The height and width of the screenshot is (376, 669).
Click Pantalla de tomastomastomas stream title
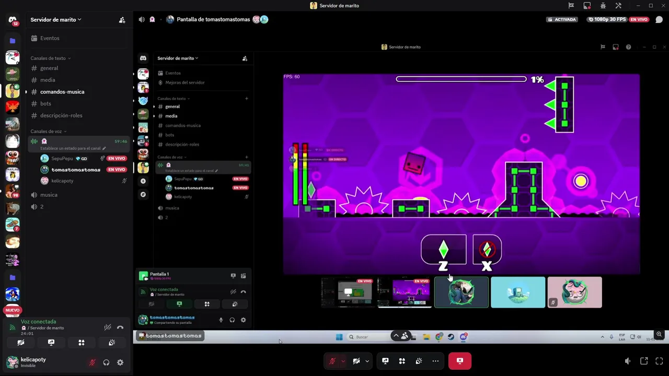pos(213,19)
